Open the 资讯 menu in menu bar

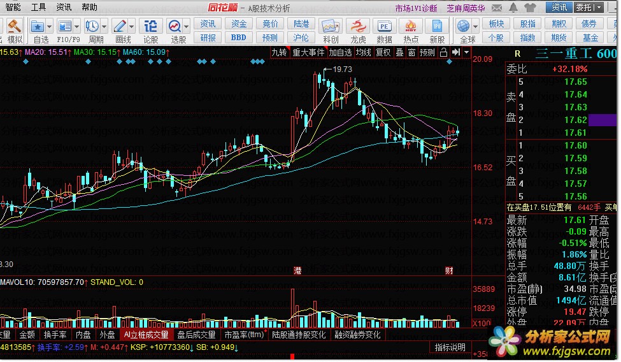click(x=63, y=7)
